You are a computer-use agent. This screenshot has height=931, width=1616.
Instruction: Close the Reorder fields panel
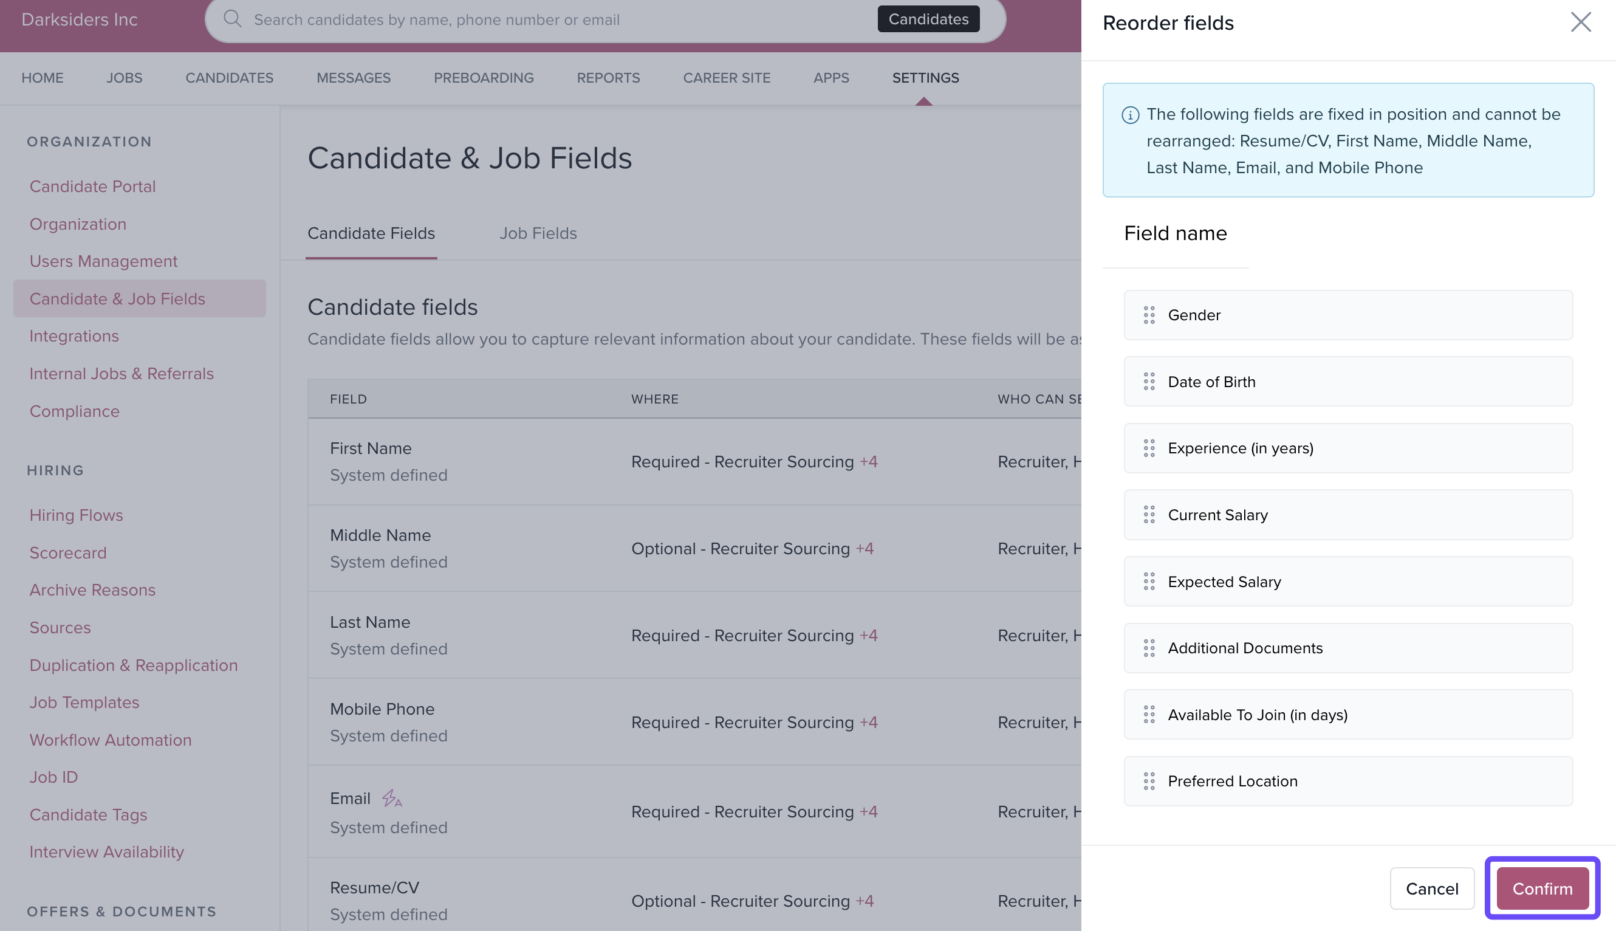pos(1580,22)
